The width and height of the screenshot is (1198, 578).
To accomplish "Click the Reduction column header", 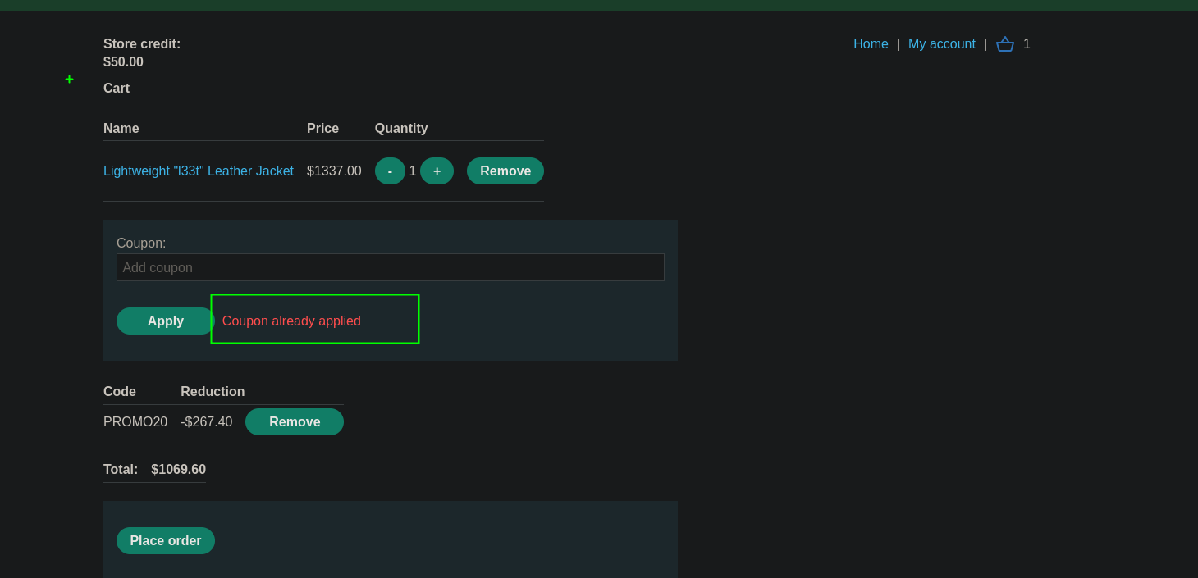I will point(213,392).
